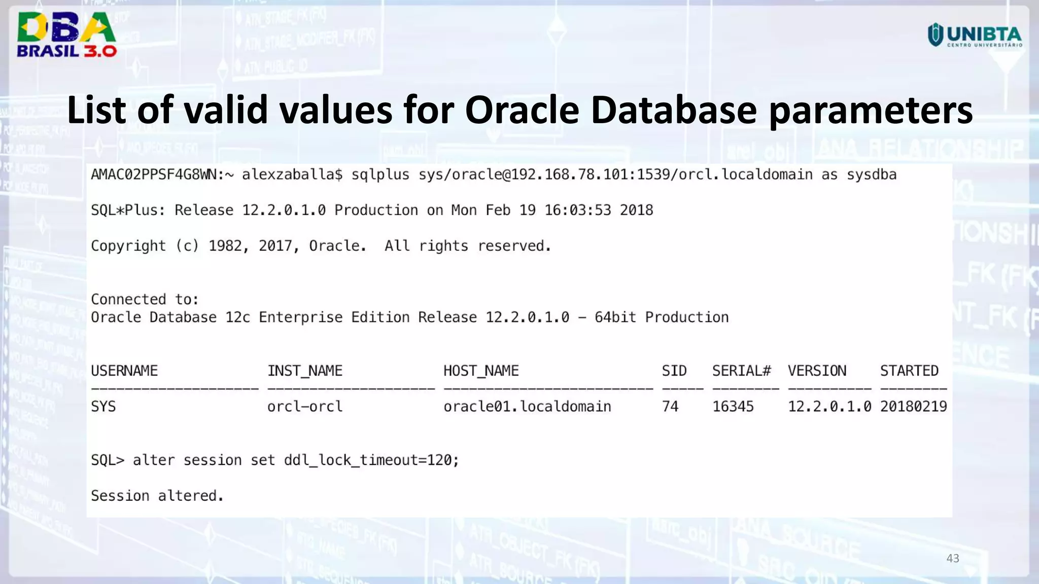Click the orcl-orcl instance name value
The height and width of the screenshot is (584, 1039).
[x=305, y=407]
